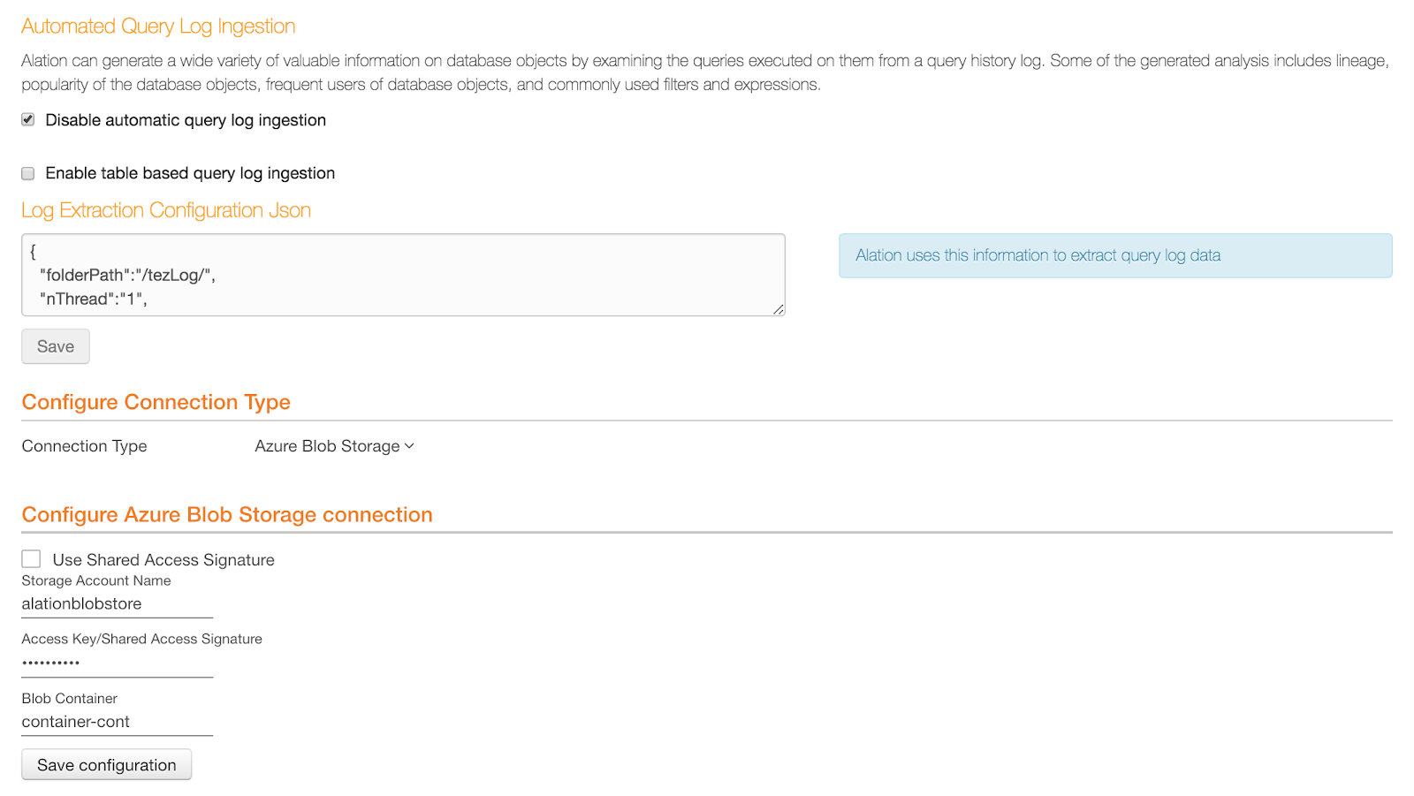Click the resize grip of the JSON textarea
Screen dimensions: 1414x796
tap(779, 309)
